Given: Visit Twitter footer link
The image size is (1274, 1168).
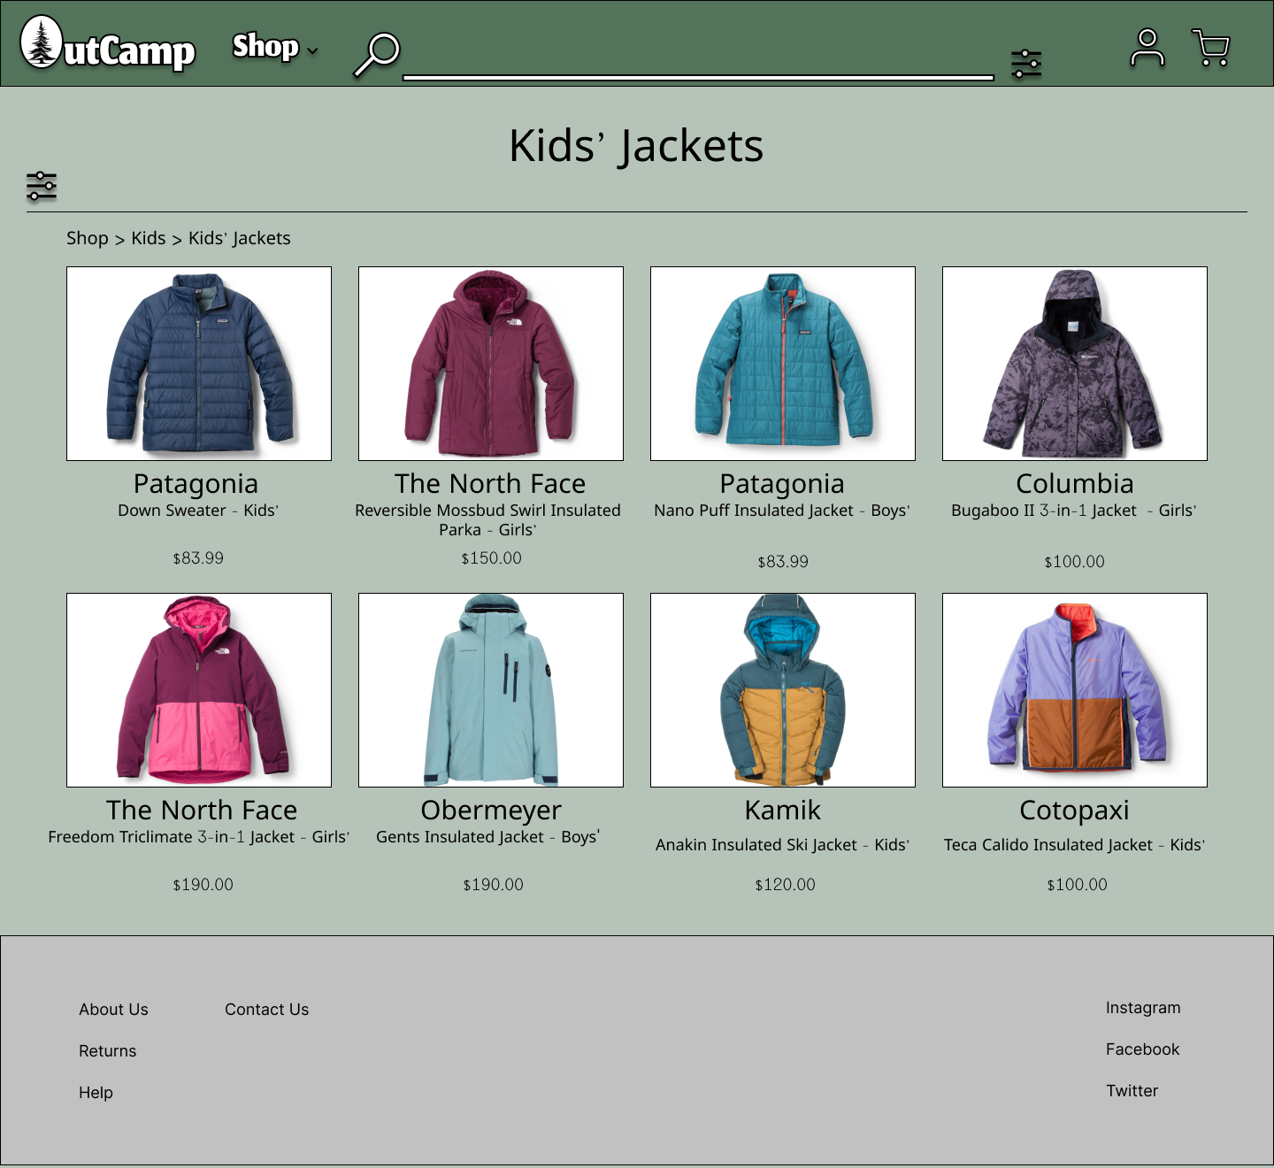Looking at the screenshot, I should (x=1132, y=1091).
